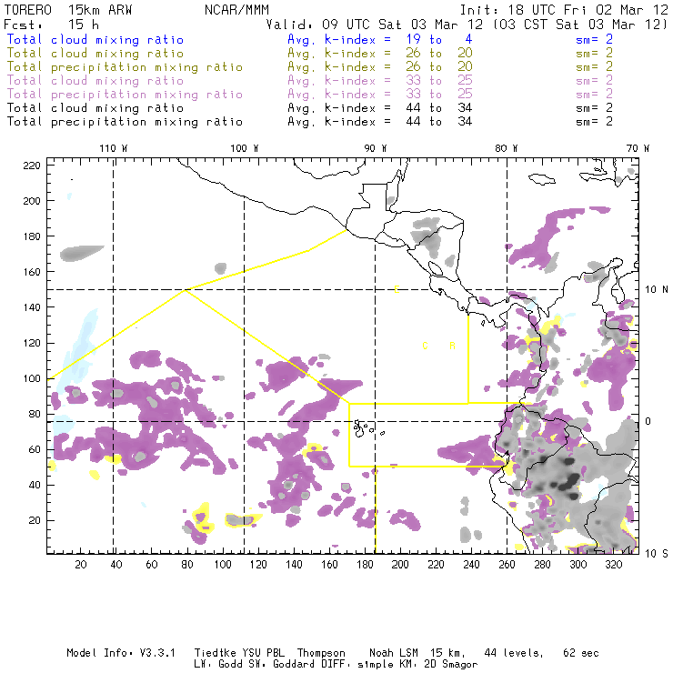Screen dimensions: 673x673
Task: Click the purple "Total precipitation mixing ratio" legend line
Action: pyautogui.click(x=125, y=95)
